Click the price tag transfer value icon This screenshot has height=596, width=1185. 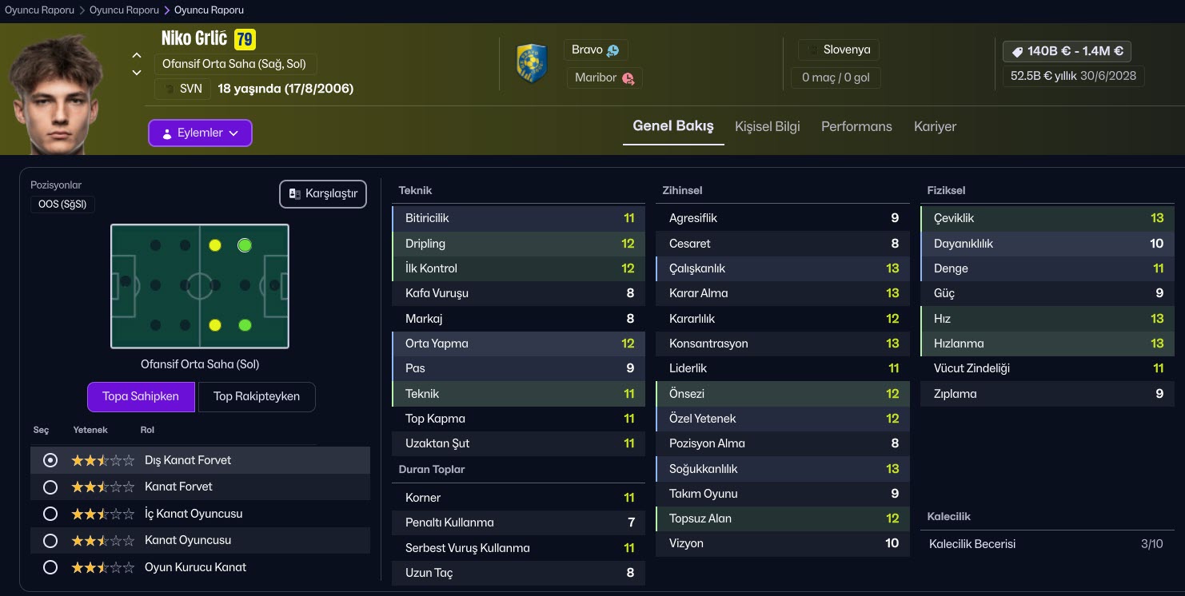click(1017, 51)
